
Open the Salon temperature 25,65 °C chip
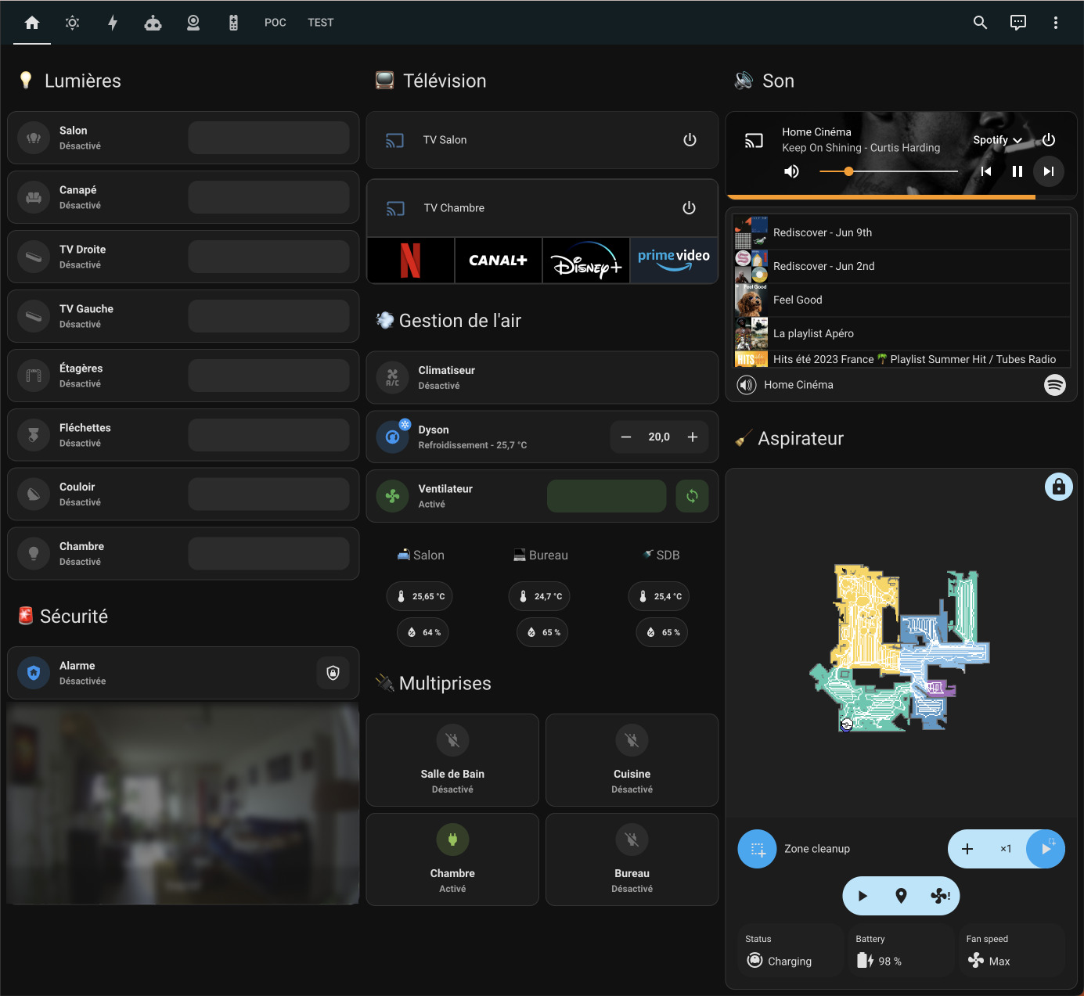pos(420,596)
